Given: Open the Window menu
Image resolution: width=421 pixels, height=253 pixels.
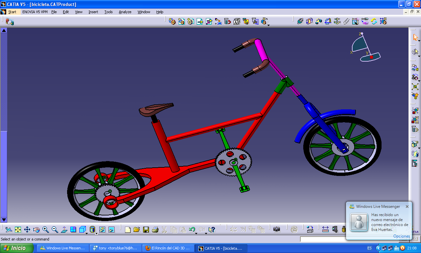Looking at the screenshot, I should 144,12.
